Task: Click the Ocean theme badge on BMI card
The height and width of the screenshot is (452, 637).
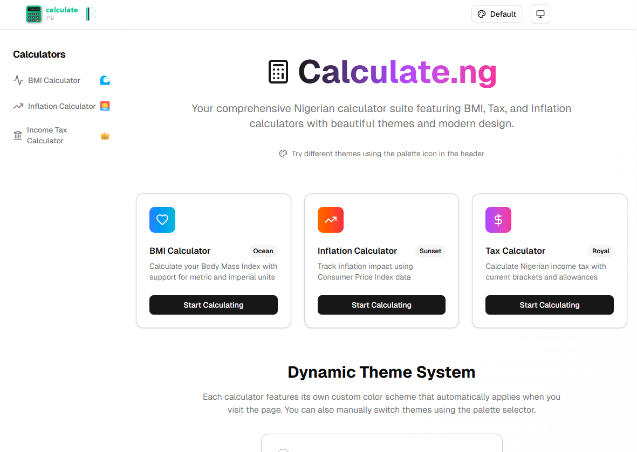Action: pos(263,251)
